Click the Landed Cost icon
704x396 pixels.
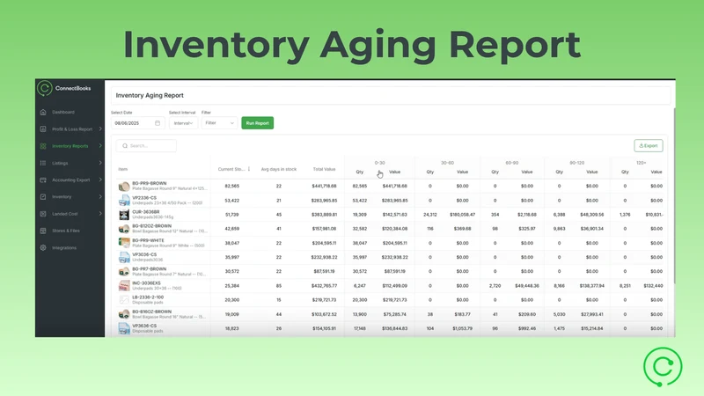tap(43, 214)
